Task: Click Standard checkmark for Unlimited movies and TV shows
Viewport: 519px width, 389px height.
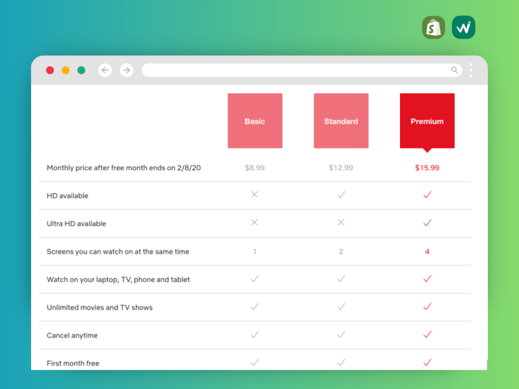Action: [341, 307]
